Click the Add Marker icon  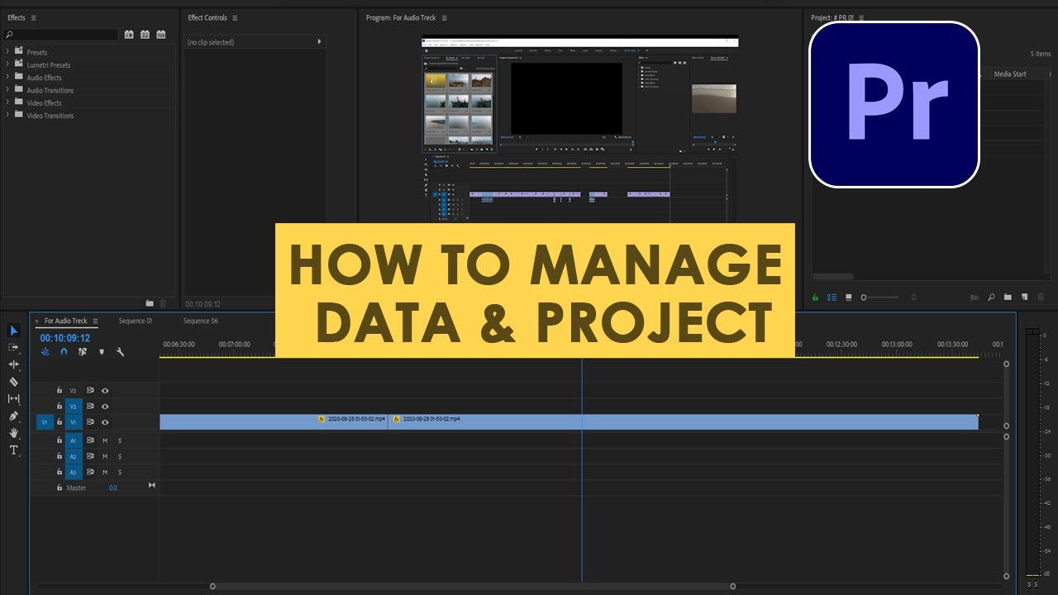click(x=102, y=352)
